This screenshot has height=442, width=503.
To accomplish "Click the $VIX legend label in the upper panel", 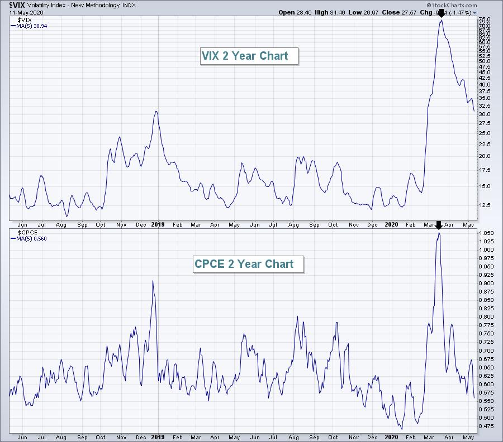I will coord(17,20).
